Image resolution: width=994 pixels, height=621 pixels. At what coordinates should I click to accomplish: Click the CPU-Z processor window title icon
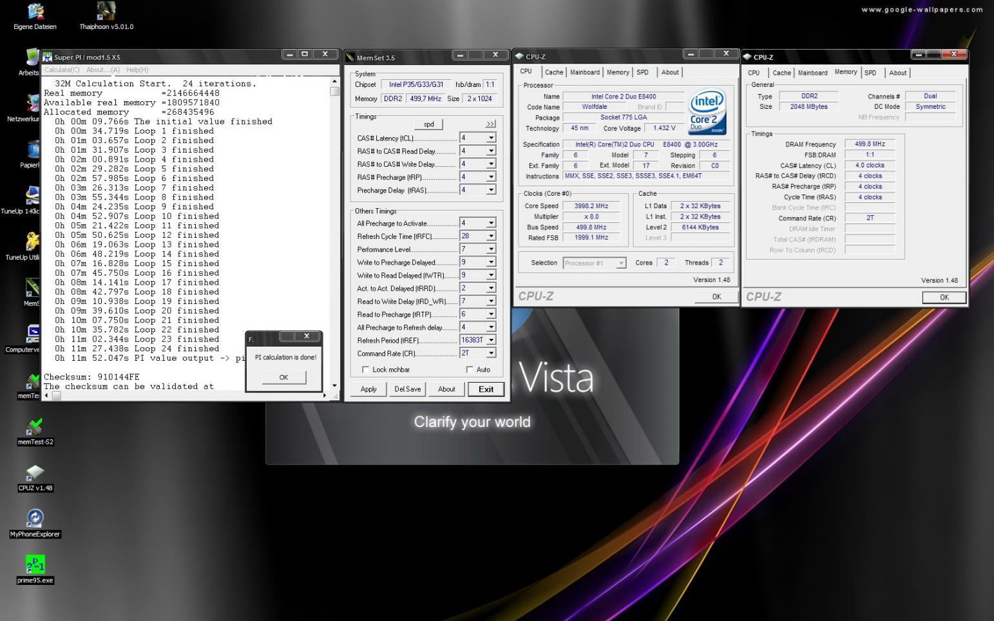pyautogui.click(x=519, y=56)
